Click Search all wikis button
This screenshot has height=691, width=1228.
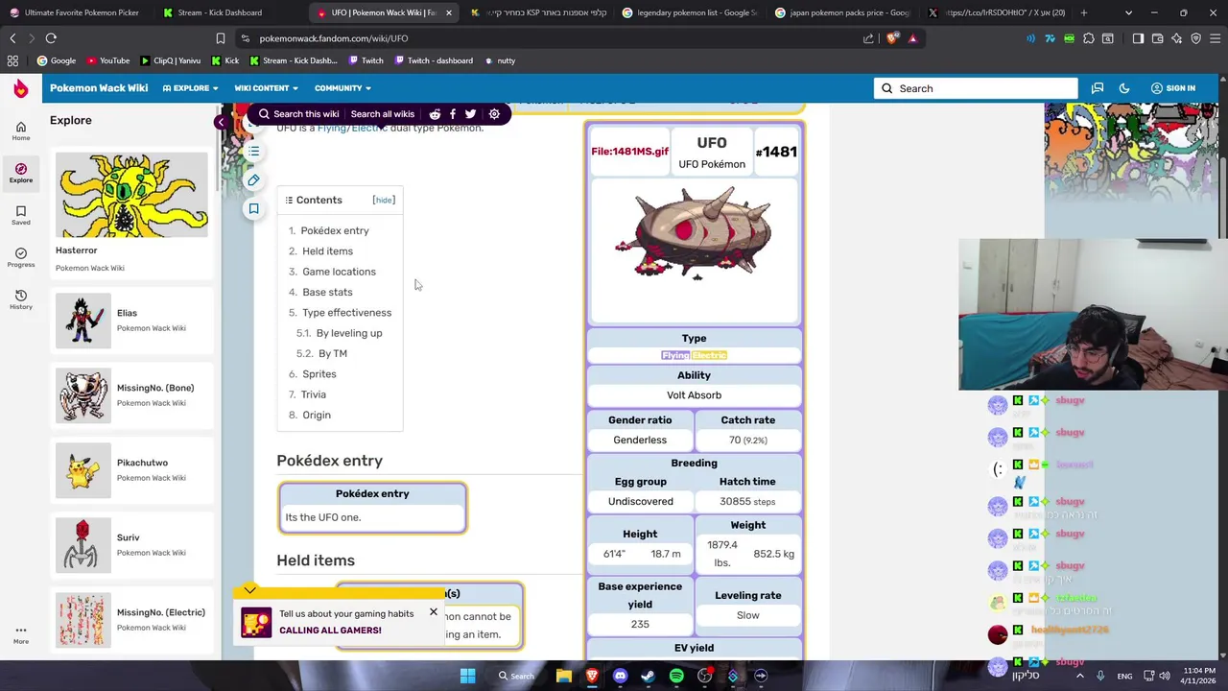[383, 114]
